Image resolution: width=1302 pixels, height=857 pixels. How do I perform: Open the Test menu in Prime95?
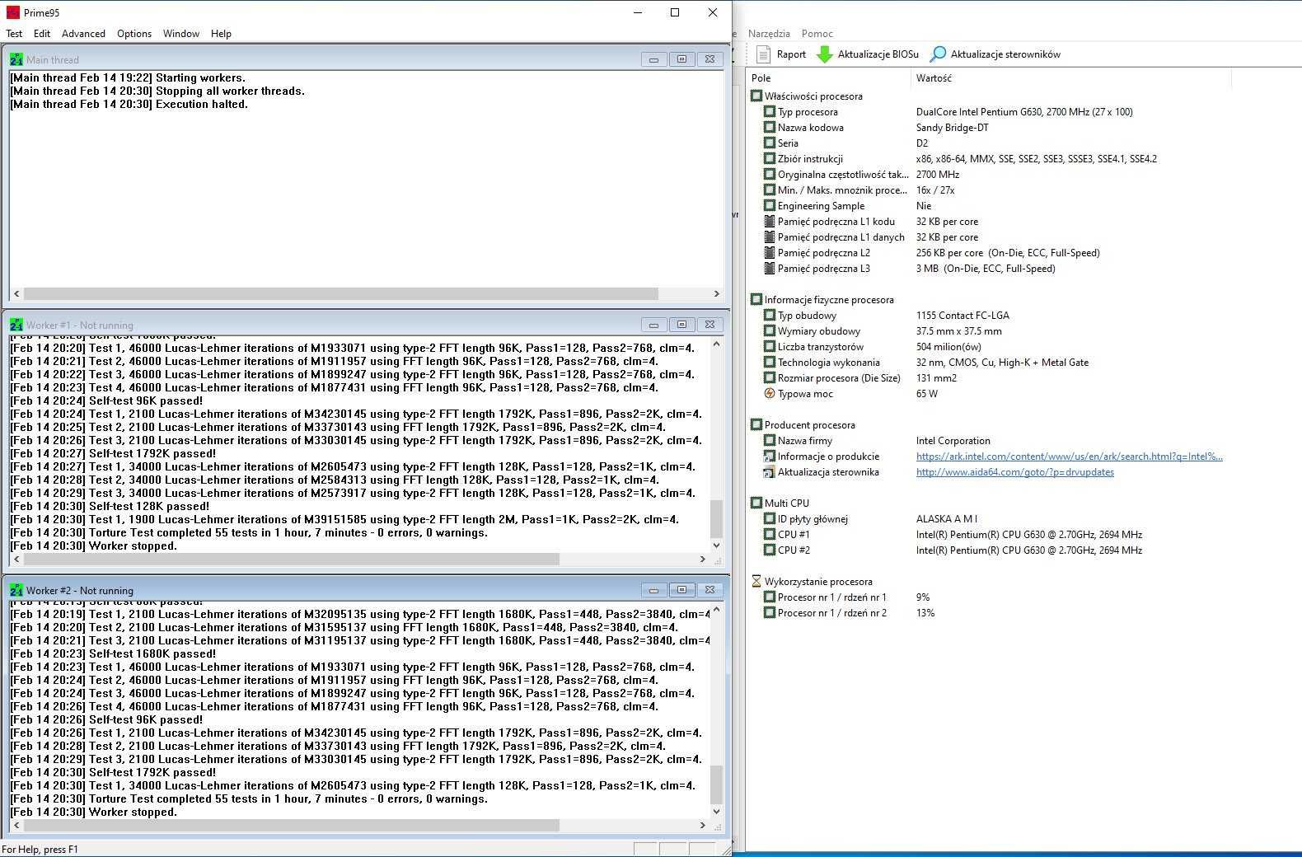pos(14,34)
